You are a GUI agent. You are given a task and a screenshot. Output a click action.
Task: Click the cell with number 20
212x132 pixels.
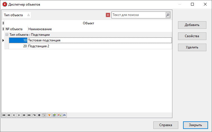point(18,46)
